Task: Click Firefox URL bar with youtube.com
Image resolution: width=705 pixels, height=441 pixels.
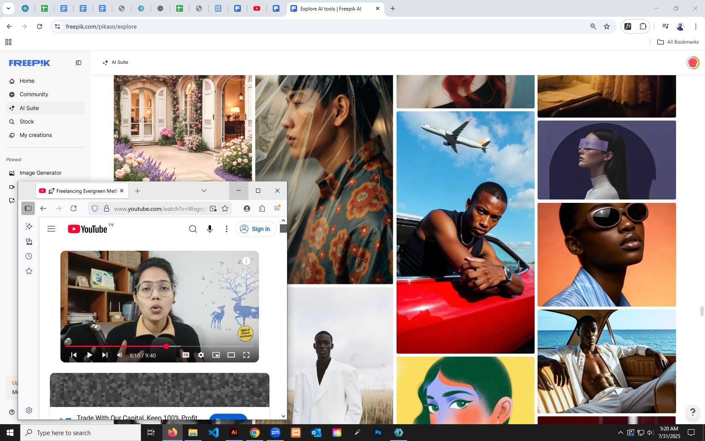Action: pyautogui.click(x=159, y=209)
